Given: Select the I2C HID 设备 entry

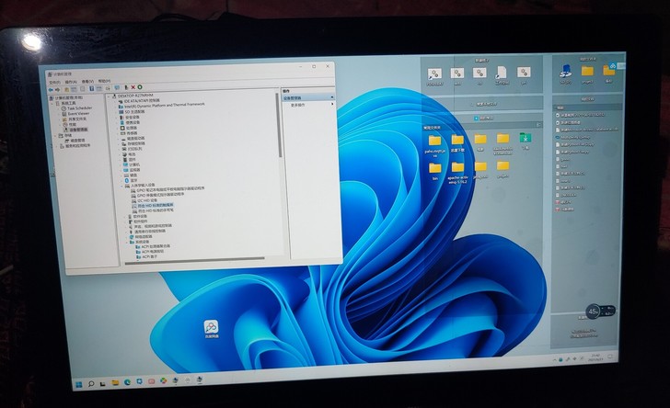Looking at the screenshot, I should (147, 200).
